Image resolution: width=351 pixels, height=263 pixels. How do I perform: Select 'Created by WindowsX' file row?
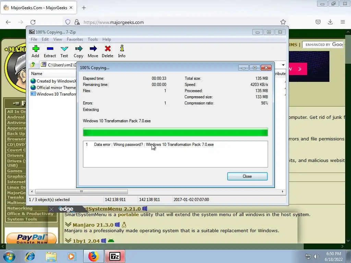(x=53, y=81)
